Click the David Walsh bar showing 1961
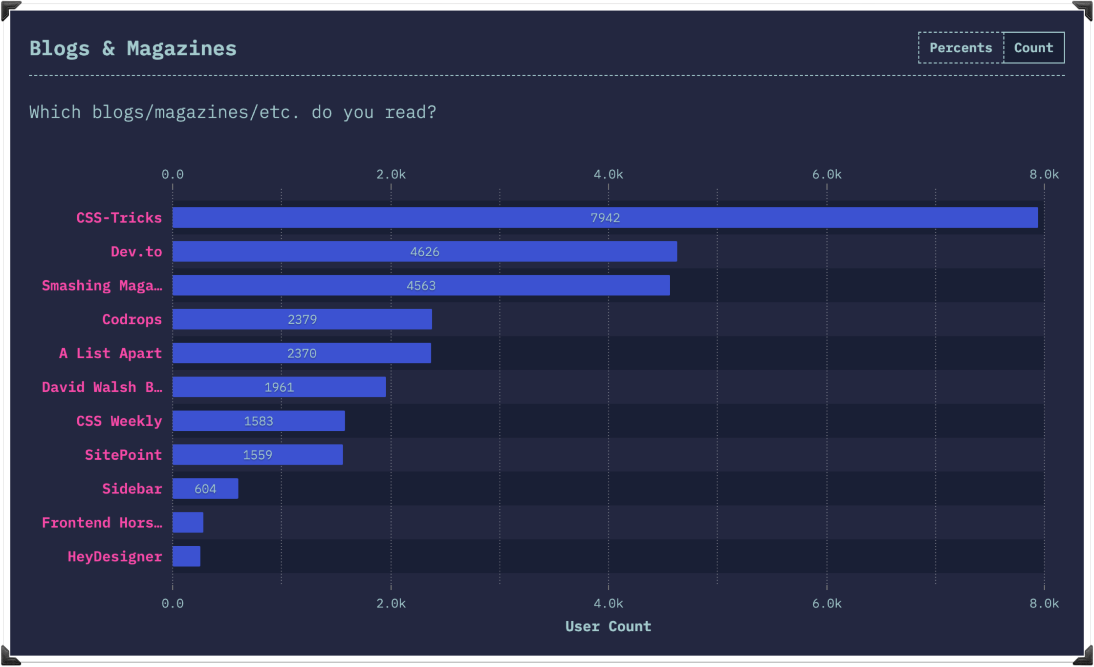Screen dimensions: 1094x667 (x=279, y=387)
